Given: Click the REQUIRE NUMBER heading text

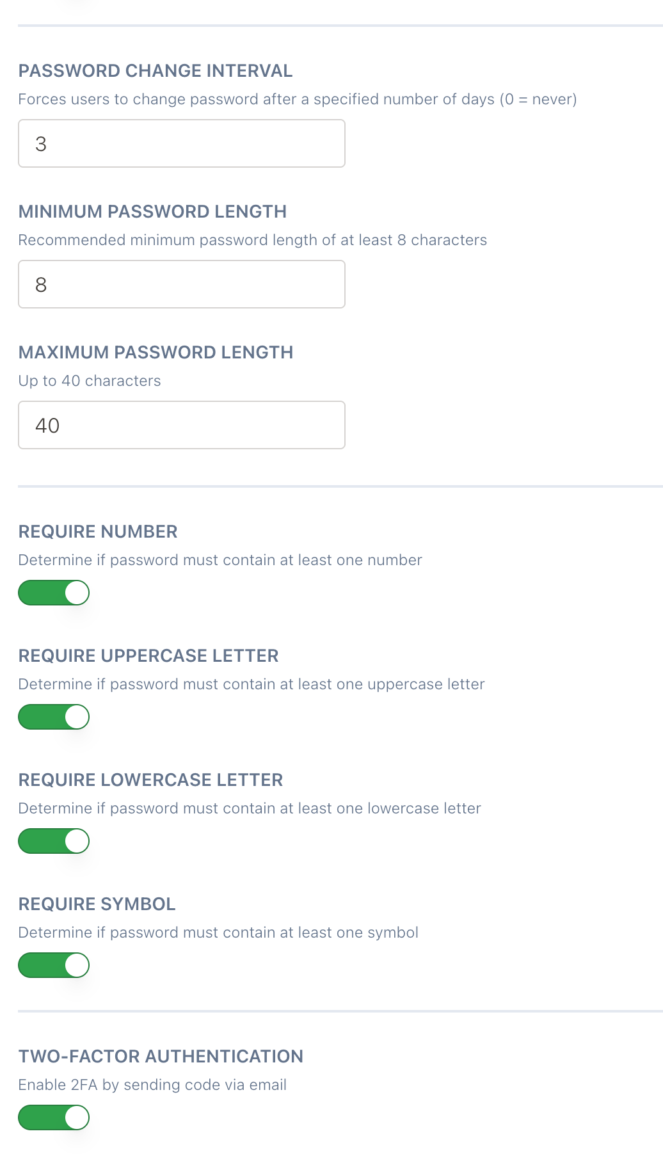Looking at the screenshot, I should (x=98, y=531).
